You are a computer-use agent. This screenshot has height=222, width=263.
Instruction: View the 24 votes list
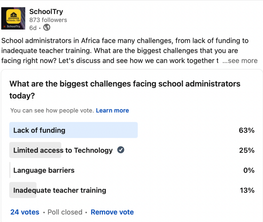click(25, 212)
